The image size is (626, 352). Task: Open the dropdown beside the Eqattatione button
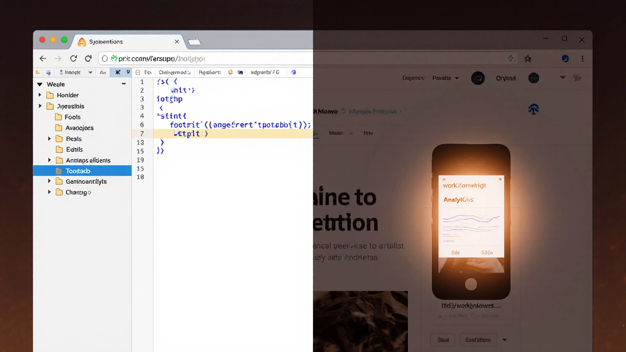[x=504, y=339]
